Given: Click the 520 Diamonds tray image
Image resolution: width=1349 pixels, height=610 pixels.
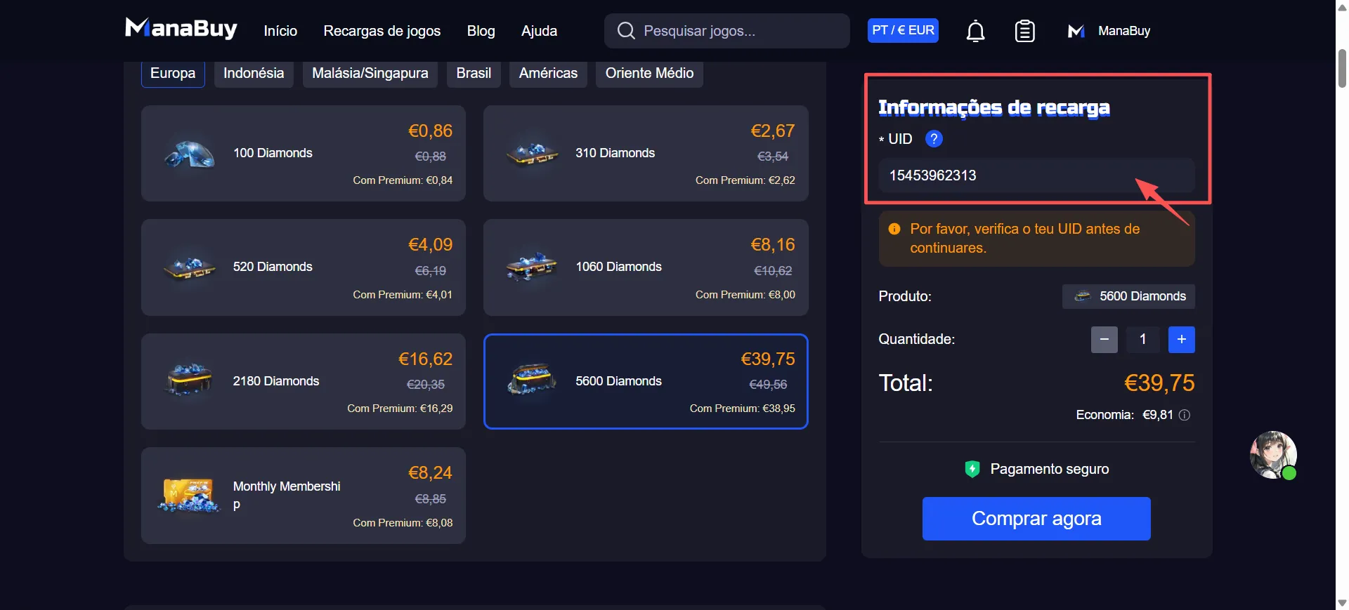Looking at the screenshot, I should click(189, 267).
